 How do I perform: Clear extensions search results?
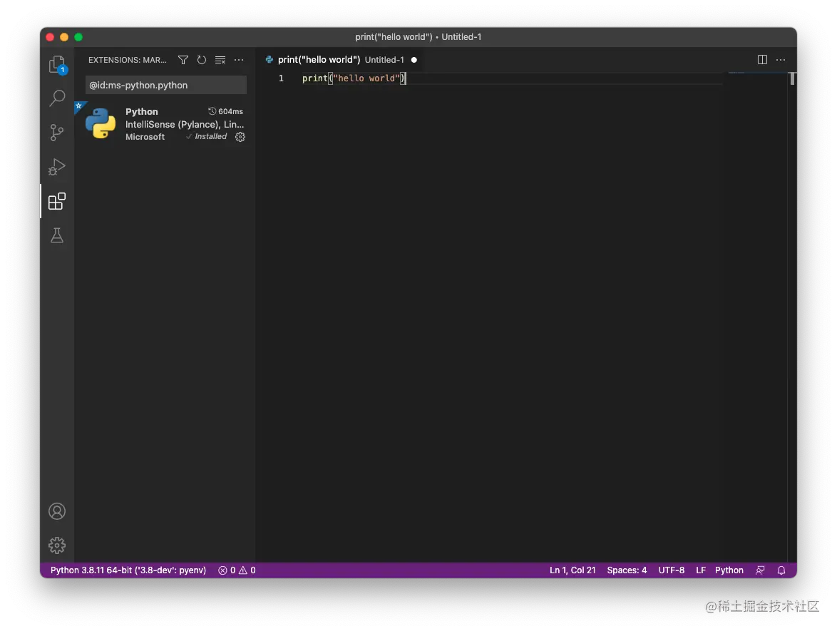click(x=220, y=60)
